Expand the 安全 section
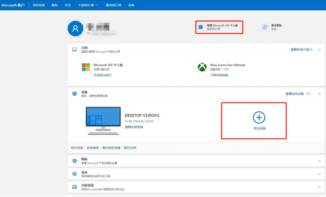 click(320, 174)
